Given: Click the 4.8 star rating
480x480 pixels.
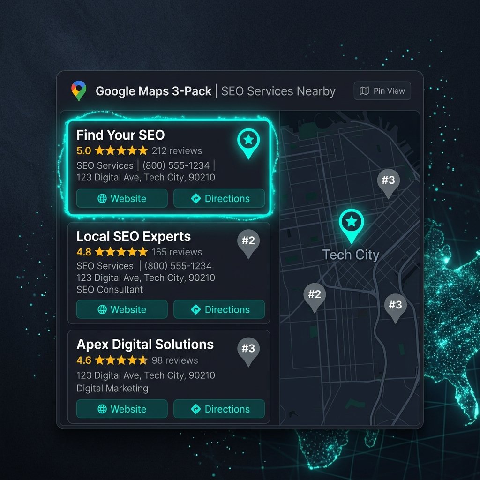Looking at the screenshot, I should pyautogui.click(x=112, y=252).
